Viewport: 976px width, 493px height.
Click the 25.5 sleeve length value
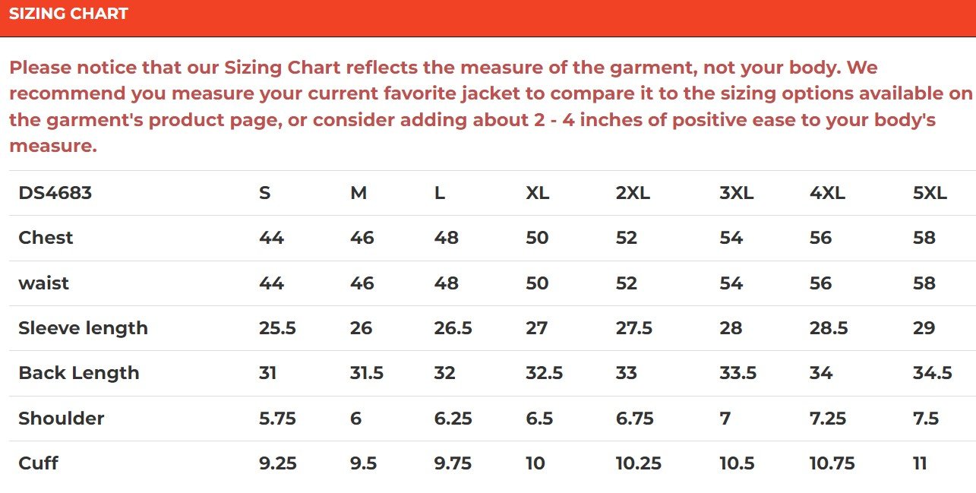277,328
